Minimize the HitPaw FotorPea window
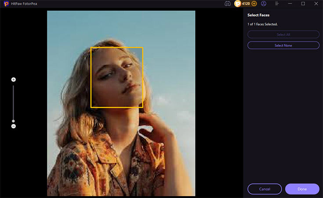 [290, 4]
